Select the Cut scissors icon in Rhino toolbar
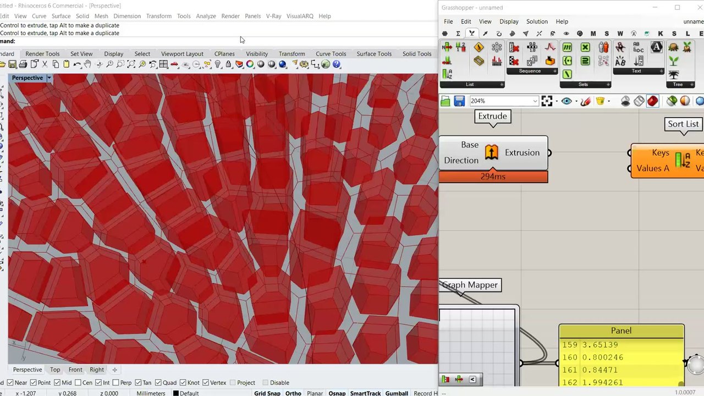The width and height of the screenshot is (704, 396). coord(45,64)
